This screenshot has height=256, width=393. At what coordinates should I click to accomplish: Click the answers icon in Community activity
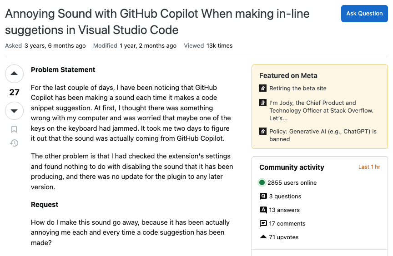click(263, 210)
